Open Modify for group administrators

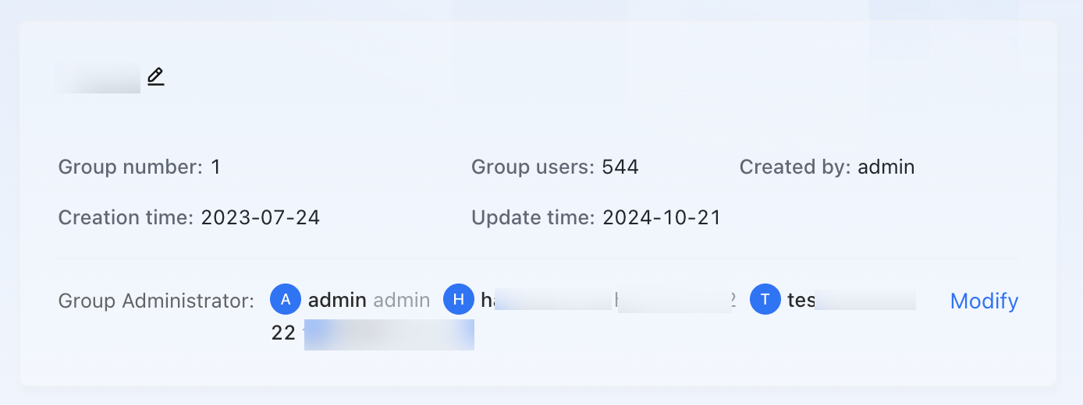coord(984,301)
